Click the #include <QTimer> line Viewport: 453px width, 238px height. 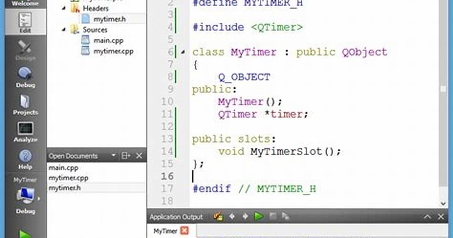tap(248, 27)
